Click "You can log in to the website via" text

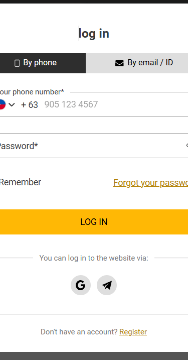coord(94,258)
